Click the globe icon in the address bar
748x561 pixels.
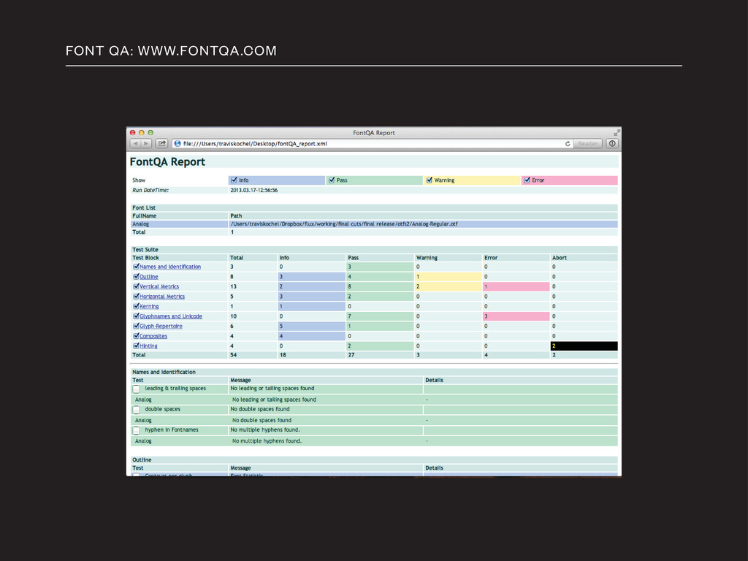(x=178, y=144)
